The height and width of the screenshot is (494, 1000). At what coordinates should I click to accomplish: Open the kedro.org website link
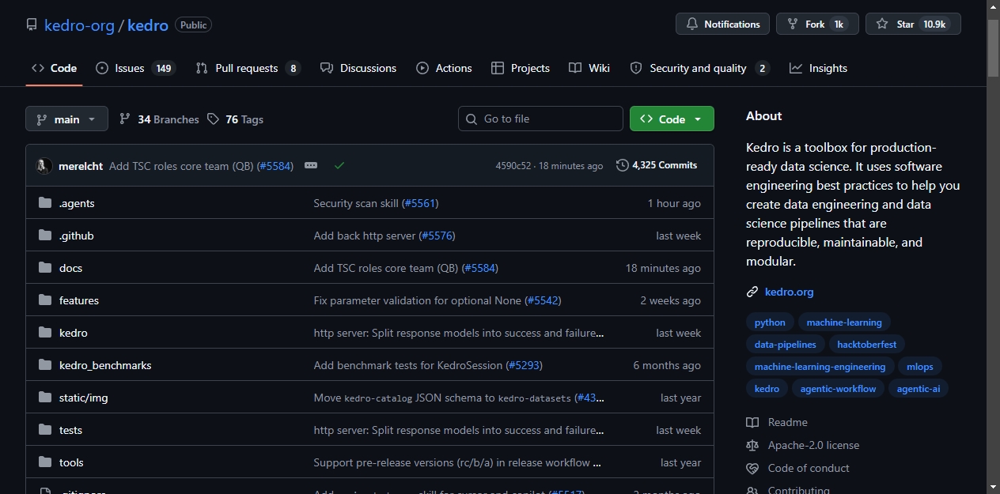coord(789,292)
